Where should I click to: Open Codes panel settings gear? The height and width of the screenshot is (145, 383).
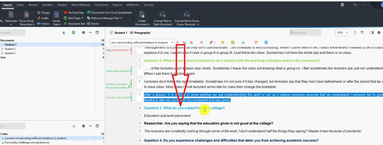[83, 126]
